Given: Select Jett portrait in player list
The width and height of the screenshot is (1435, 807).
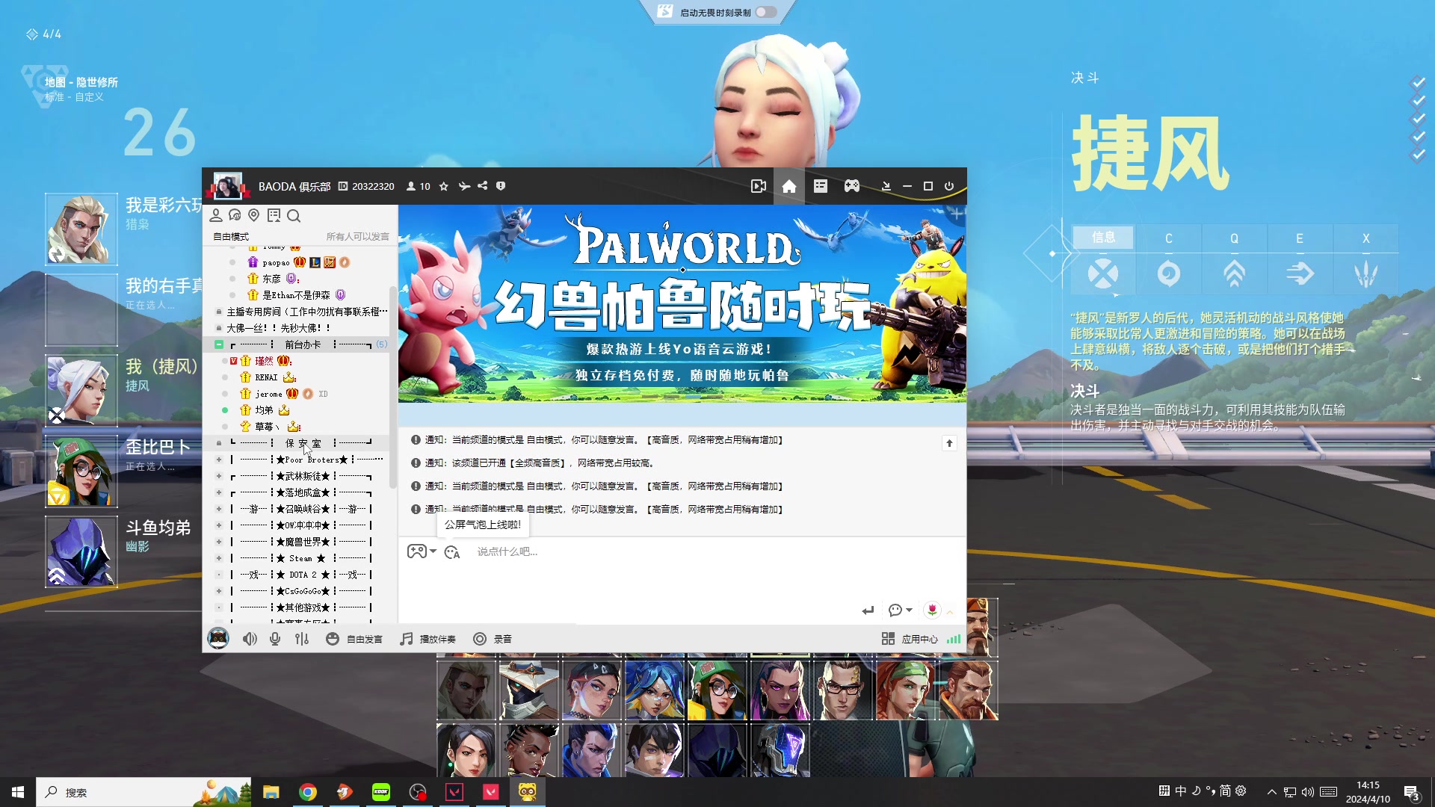Looking at the screenshot, I should click(x=81, y=391).
